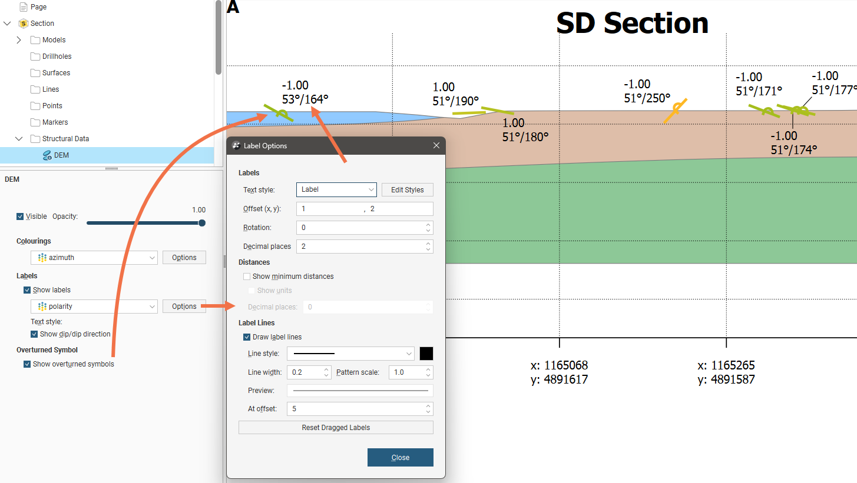857x483 pixels.
Task: Click the Reset Dragged Labels button
Action: coord(336,428)
